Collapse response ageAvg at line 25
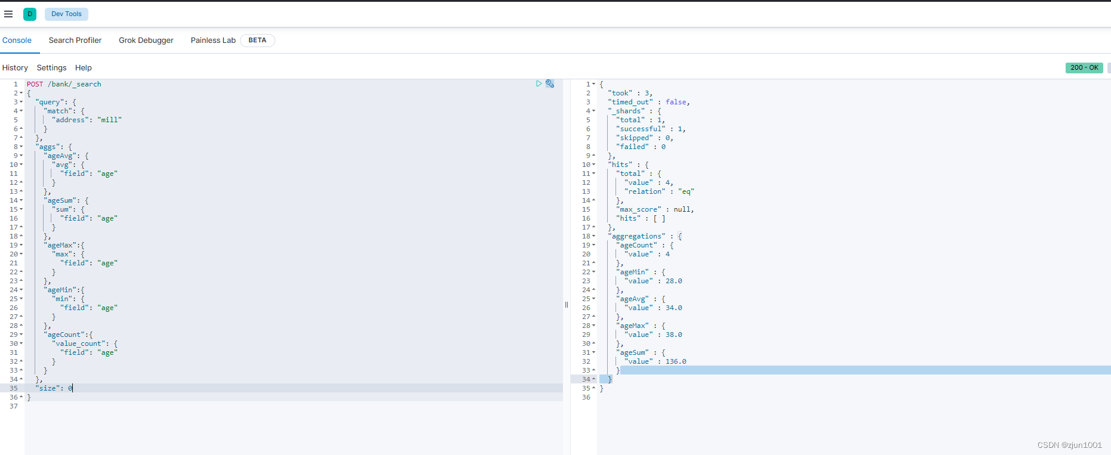This screenshot has width=1111, height=455. coord(594,299)
